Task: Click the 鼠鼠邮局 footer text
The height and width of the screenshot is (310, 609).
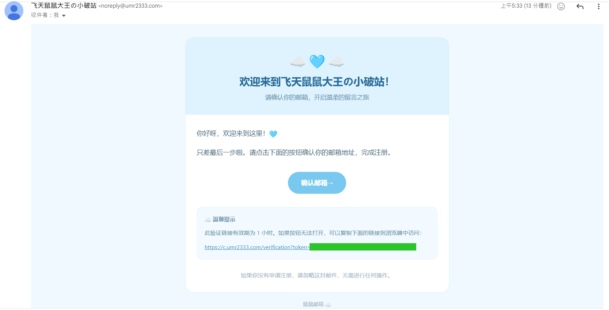Action: coord(313,304)
